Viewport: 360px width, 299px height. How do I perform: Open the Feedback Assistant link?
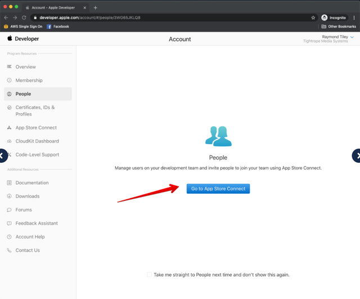38,223
